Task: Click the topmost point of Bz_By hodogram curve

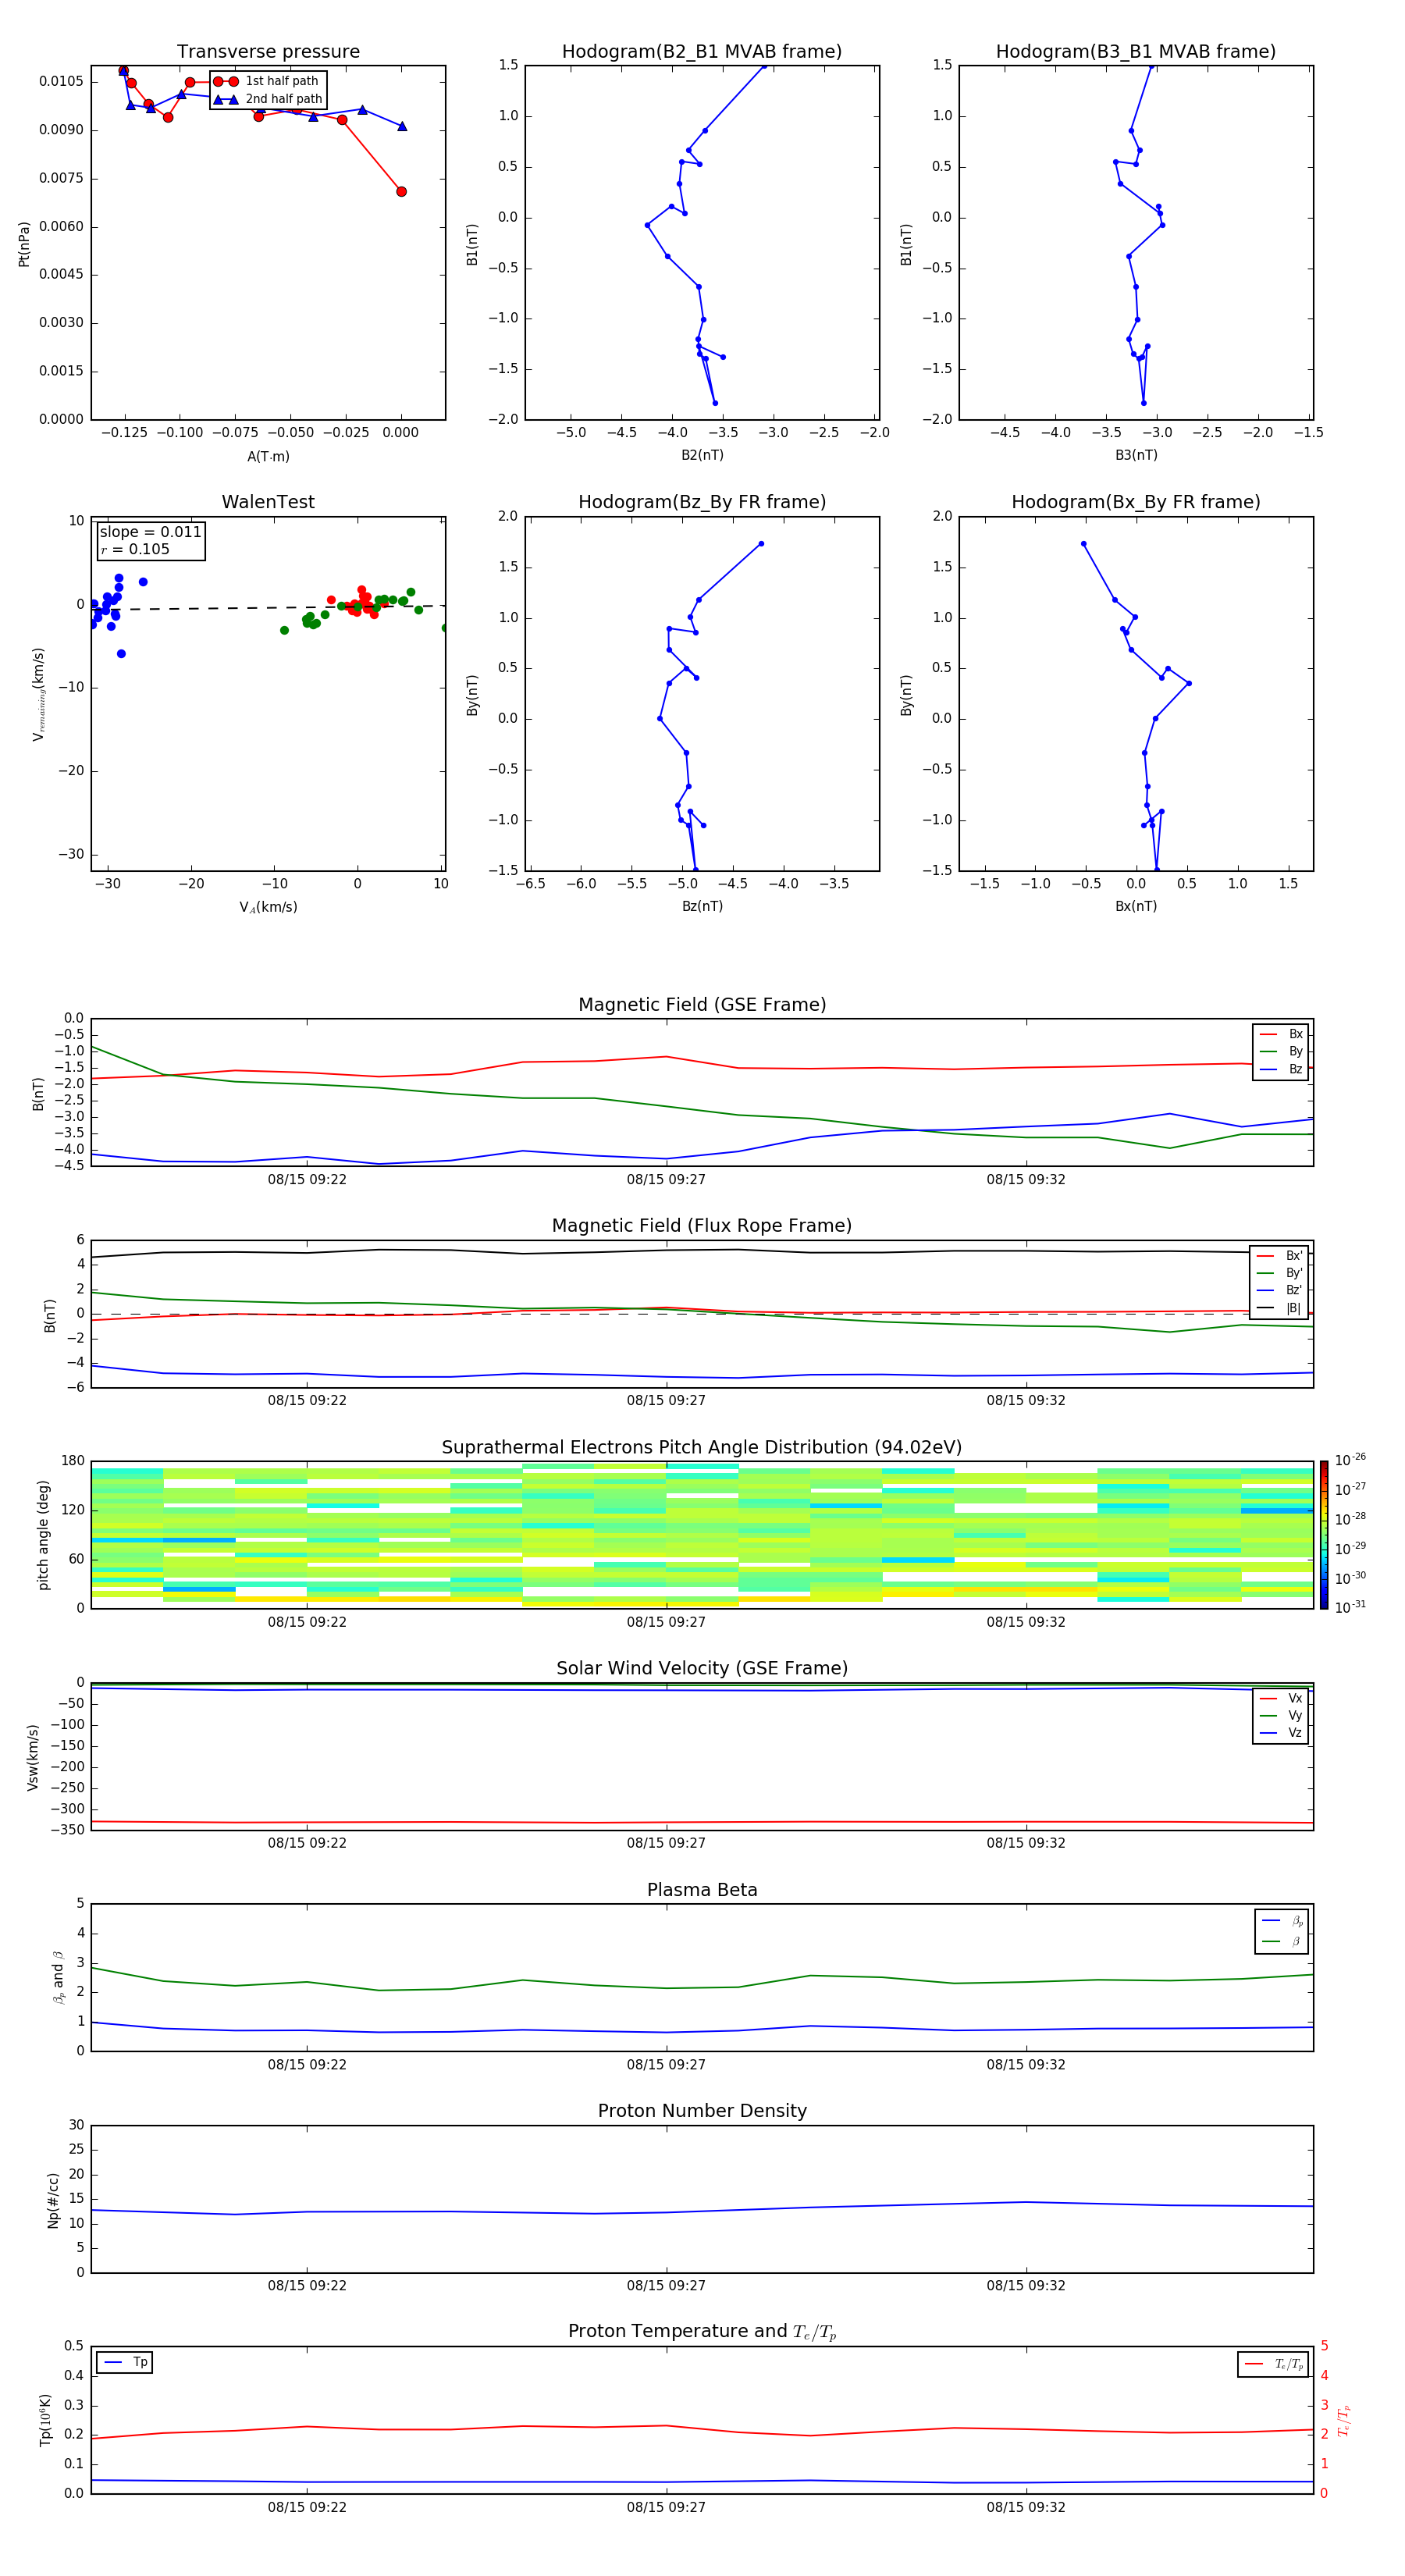Action: (x=761, y=544)
